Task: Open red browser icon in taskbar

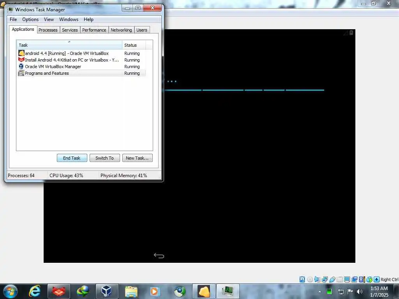Action: tap(58, 291)
